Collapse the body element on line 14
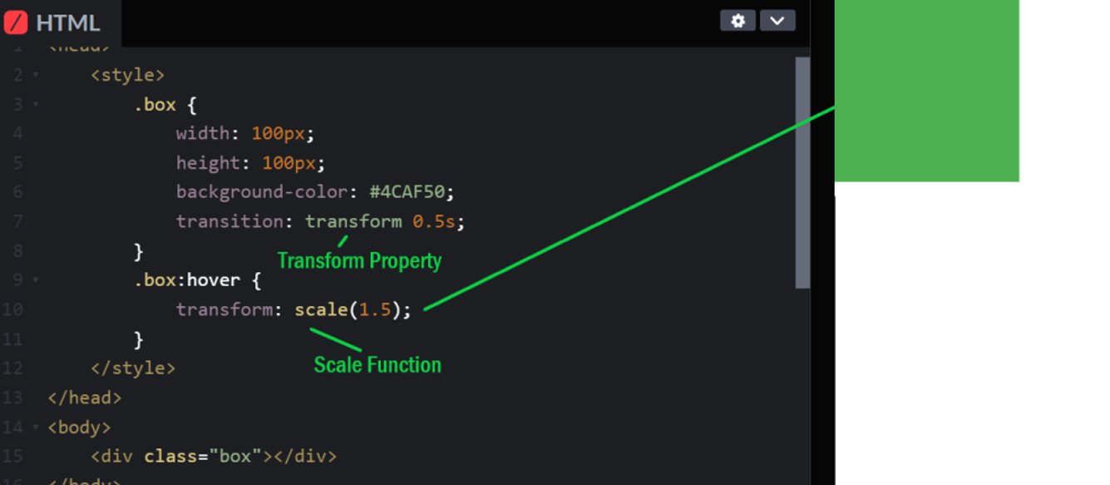Screen dimensions: 1110x485 click(x=35, y=427)
